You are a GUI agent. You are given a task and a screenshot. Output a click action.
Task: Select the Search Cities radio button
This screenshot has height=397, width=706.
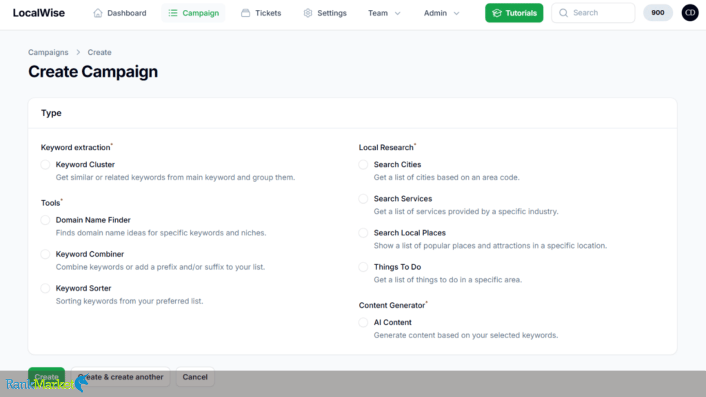(x=363, y=164)
